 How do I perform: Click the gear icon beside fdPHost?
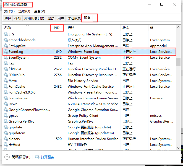click(x=6, y=69)
